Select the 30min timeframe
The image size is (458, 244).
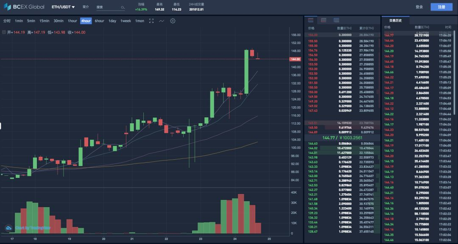click(59, 21)
